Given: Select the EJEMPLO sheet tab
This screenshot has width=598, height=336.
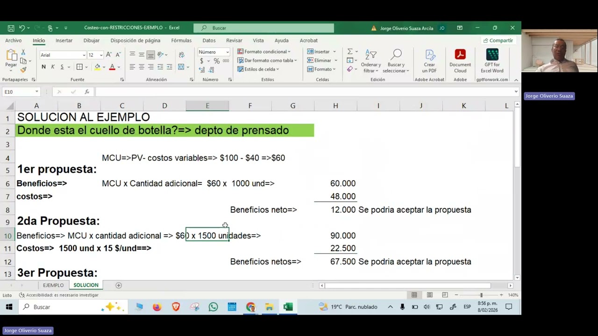Looking at the screenshot, I should (53, 285).
